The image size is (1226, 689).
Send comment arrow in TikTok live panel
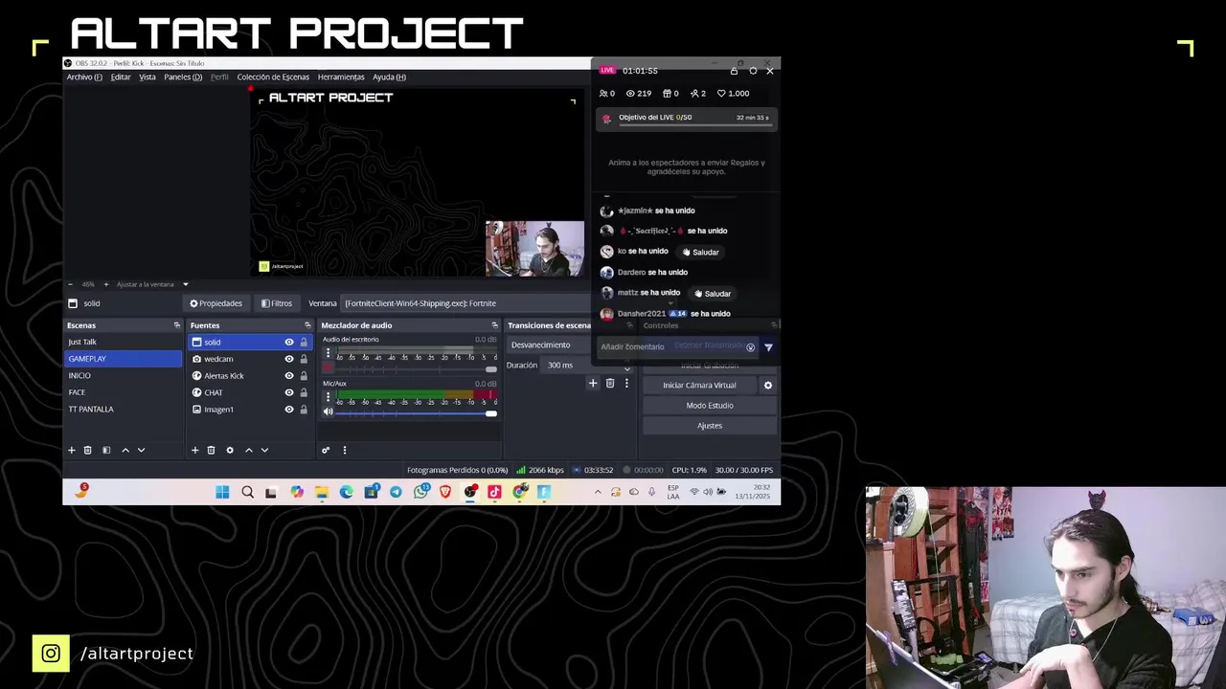[768, 347]
